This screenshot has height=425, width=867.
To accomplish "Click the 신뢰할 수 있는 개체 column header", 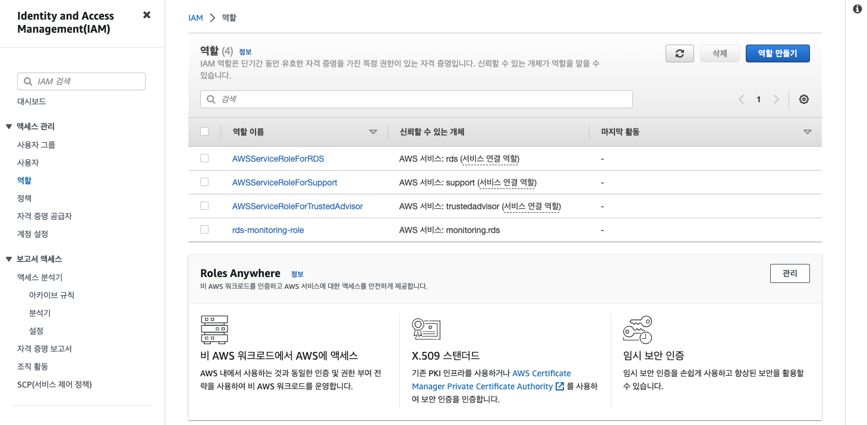I will pos(432,132).
